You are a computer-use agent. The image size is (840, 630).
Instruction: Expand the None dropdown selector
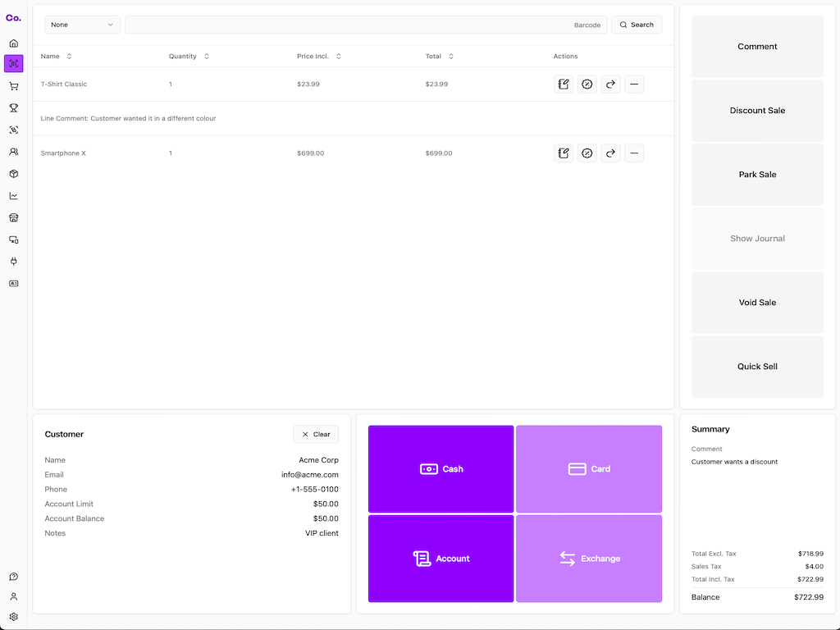[82, 25]
